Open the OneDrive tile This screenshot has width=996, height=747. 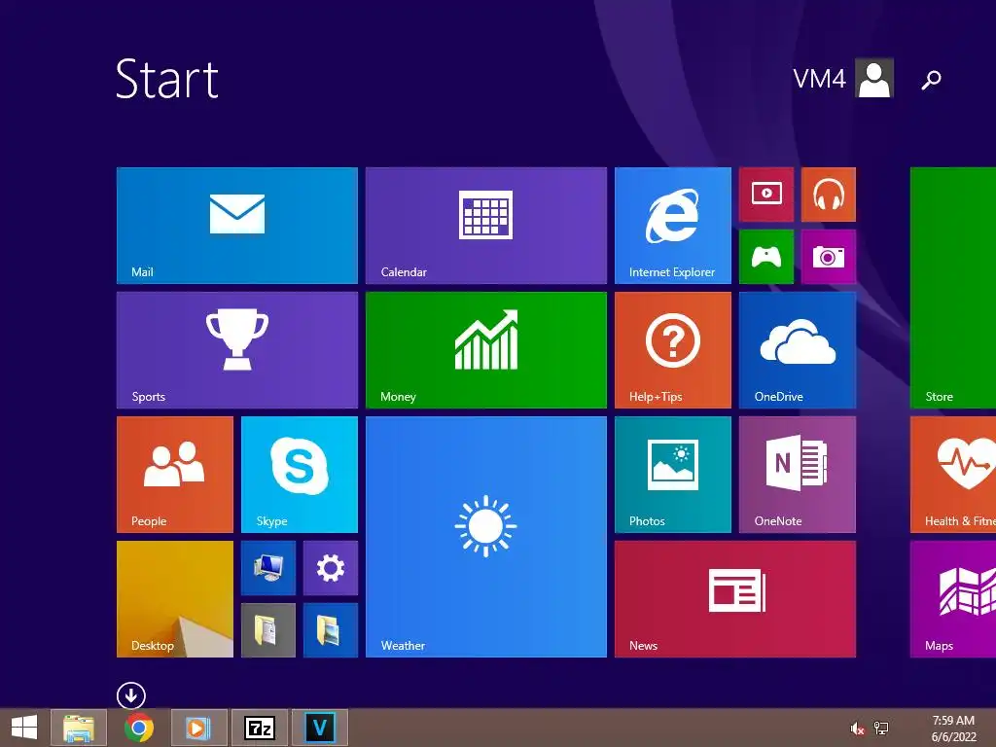tap(798, 350)
